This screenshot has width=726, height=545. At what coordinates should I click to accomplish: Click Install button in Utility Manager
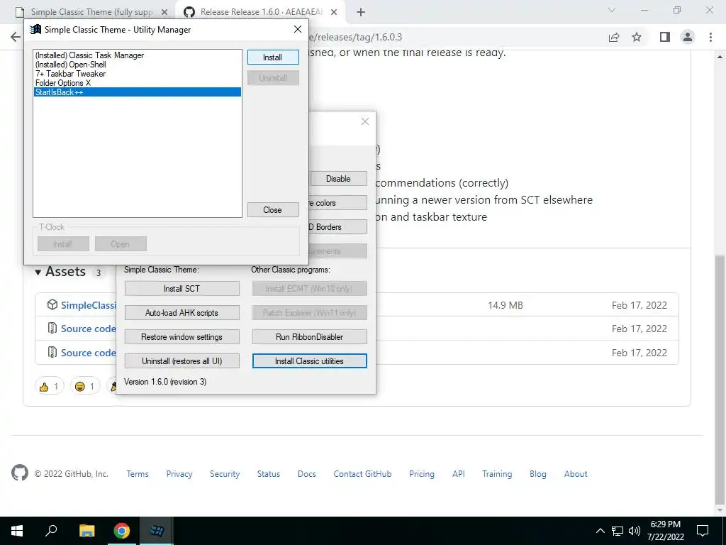(273, 57)
